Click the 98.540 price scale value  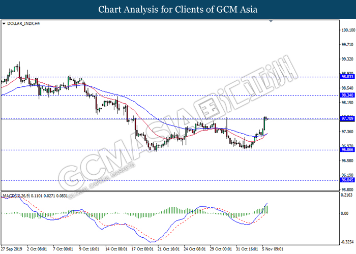pyautogui.click(x=347, y=88)
